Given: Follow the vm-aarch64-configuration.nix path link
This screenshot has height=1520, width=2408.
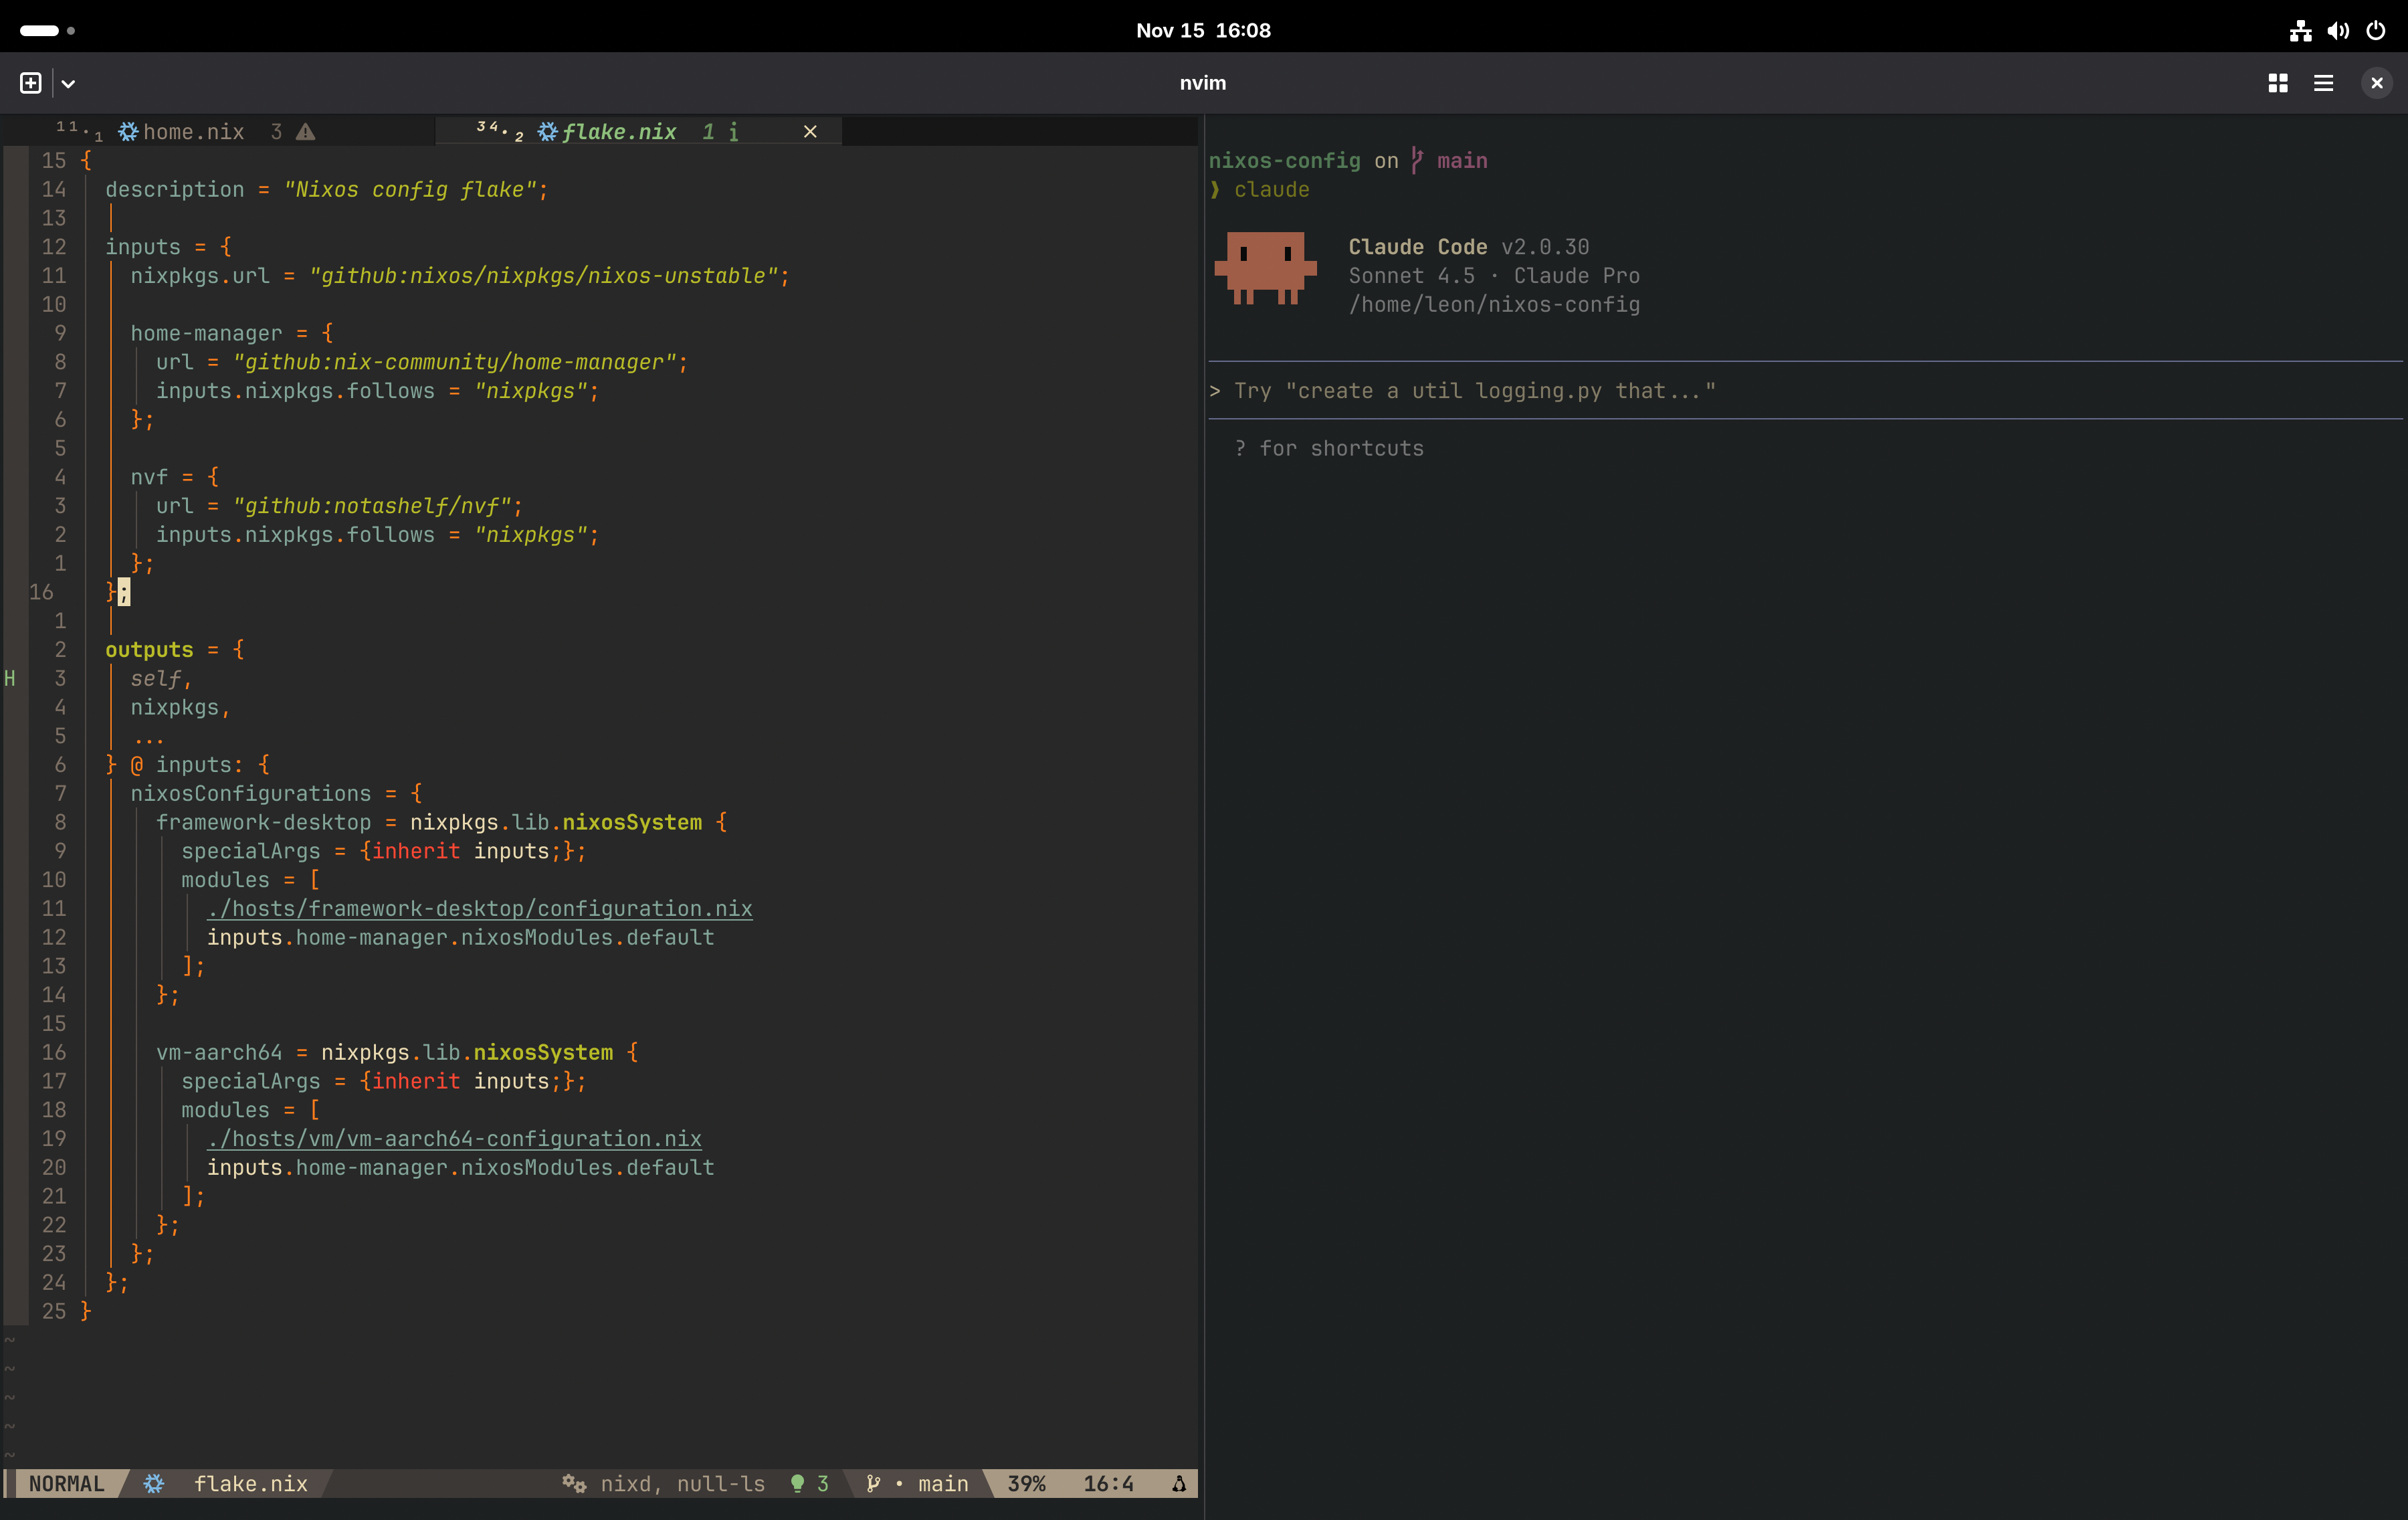Looking at the screenshot, I should coord(455,1139).
